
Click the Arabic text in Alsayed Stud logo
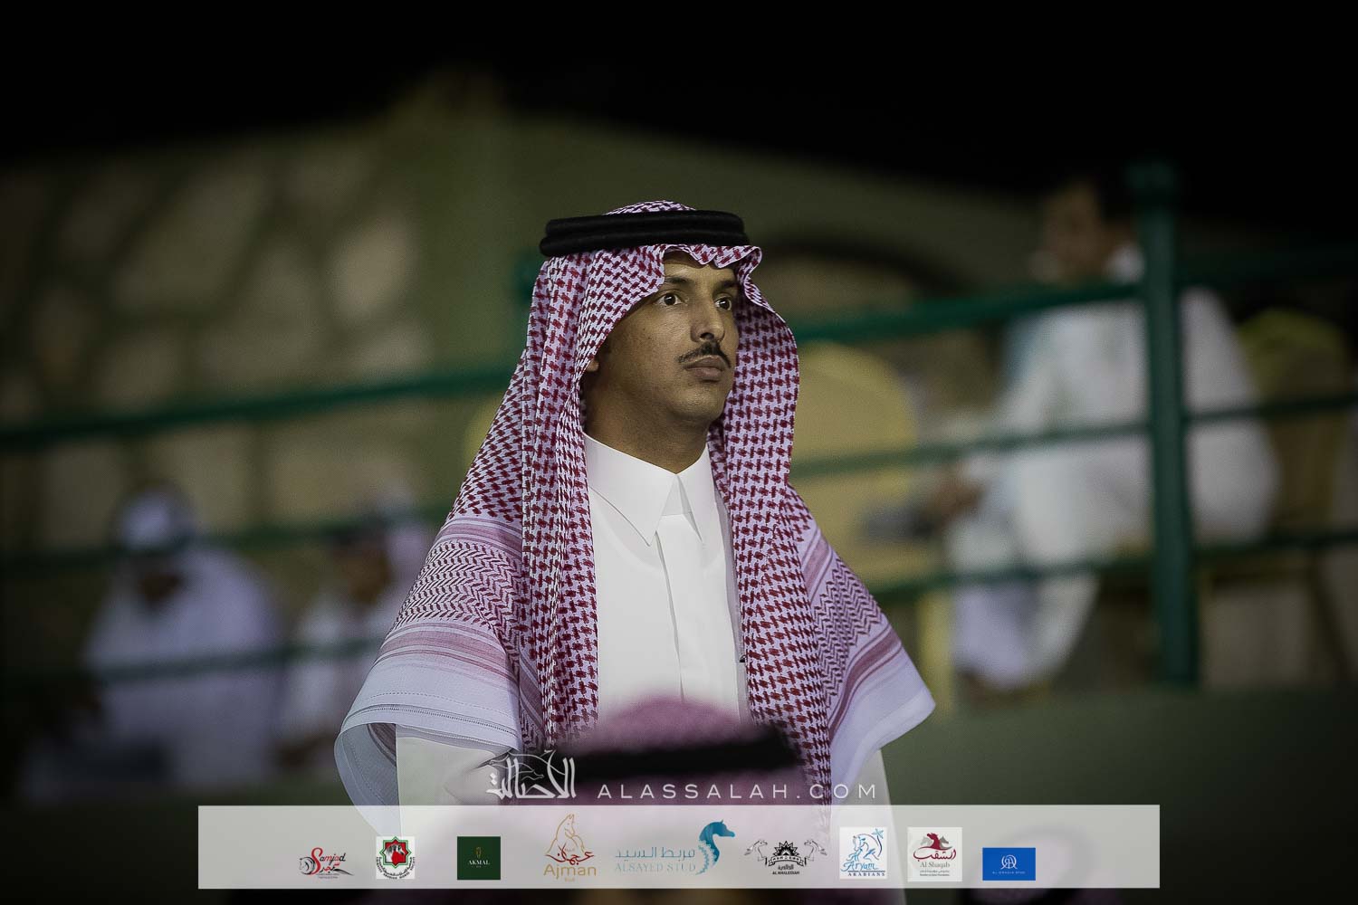(x=655, y=853)
